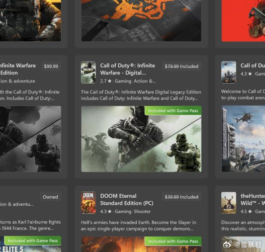The height and width of the screenshot is (252, 265).
Task: Click the 2.7 star rating for Infinite Warfare
Action: (106, 81)
